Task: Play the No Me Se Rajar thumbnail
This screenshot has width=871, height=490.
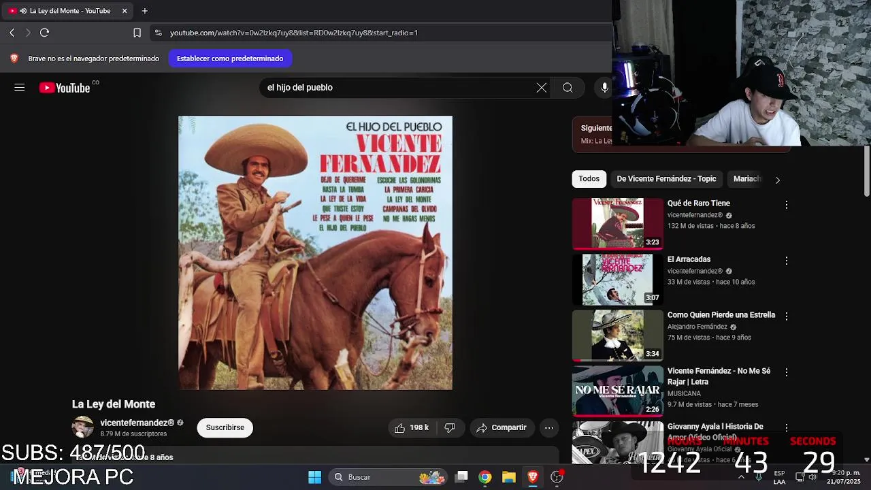Action: [617, 391]
